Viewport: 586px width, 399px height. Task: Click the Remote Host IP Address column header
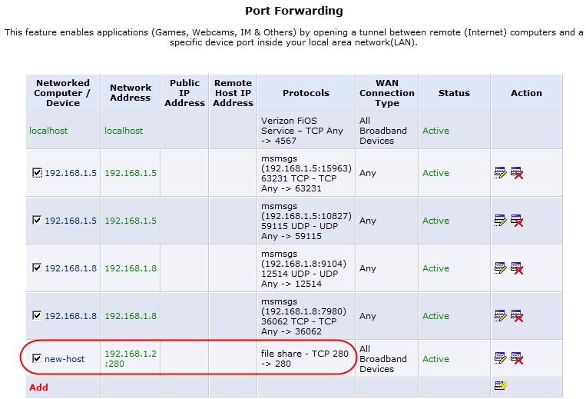(x=233, y=93)
